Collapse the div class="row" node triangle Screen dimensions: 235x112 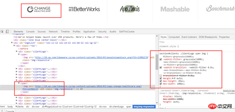coord(14,46)
